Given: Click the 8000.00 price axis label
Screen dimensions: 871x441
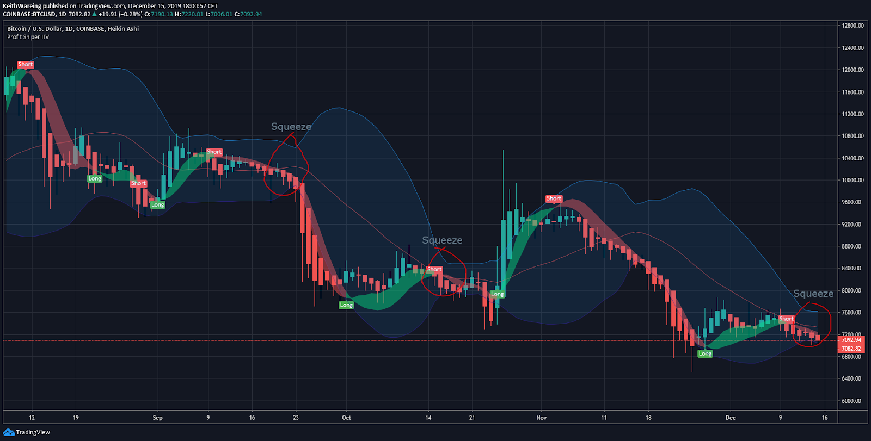Looking at the screenshot, I should [852, 290].
